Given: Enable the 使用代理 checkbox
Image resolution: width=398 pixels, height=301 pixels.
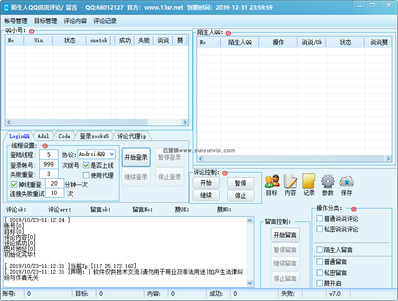Looking at the screenshot, I should pos(86,175).
